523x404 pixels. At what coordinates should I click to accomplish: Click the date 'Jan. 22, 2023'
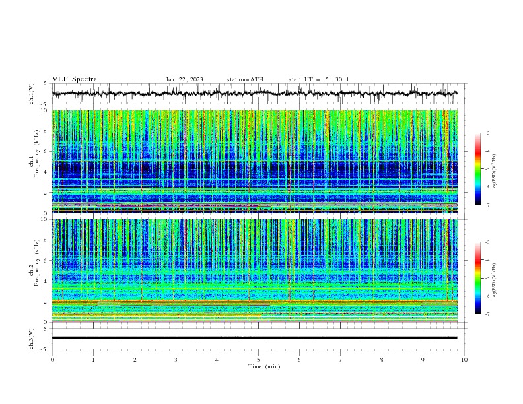[184, 79]
